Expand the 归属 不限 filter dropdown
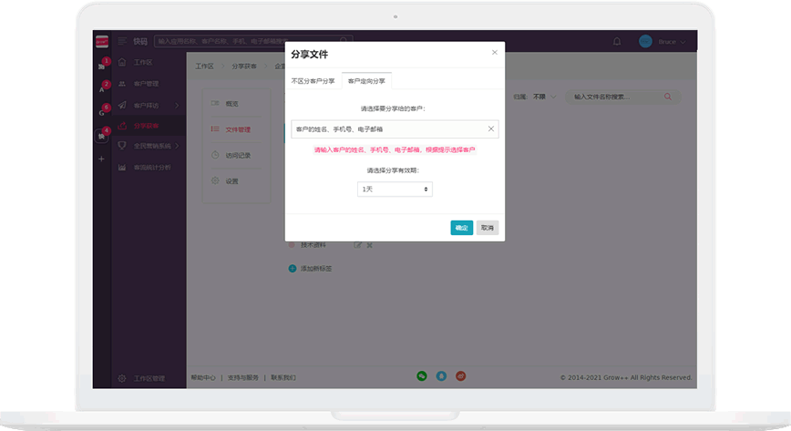The width and height of the screenshot is (791, 431). 544,97
